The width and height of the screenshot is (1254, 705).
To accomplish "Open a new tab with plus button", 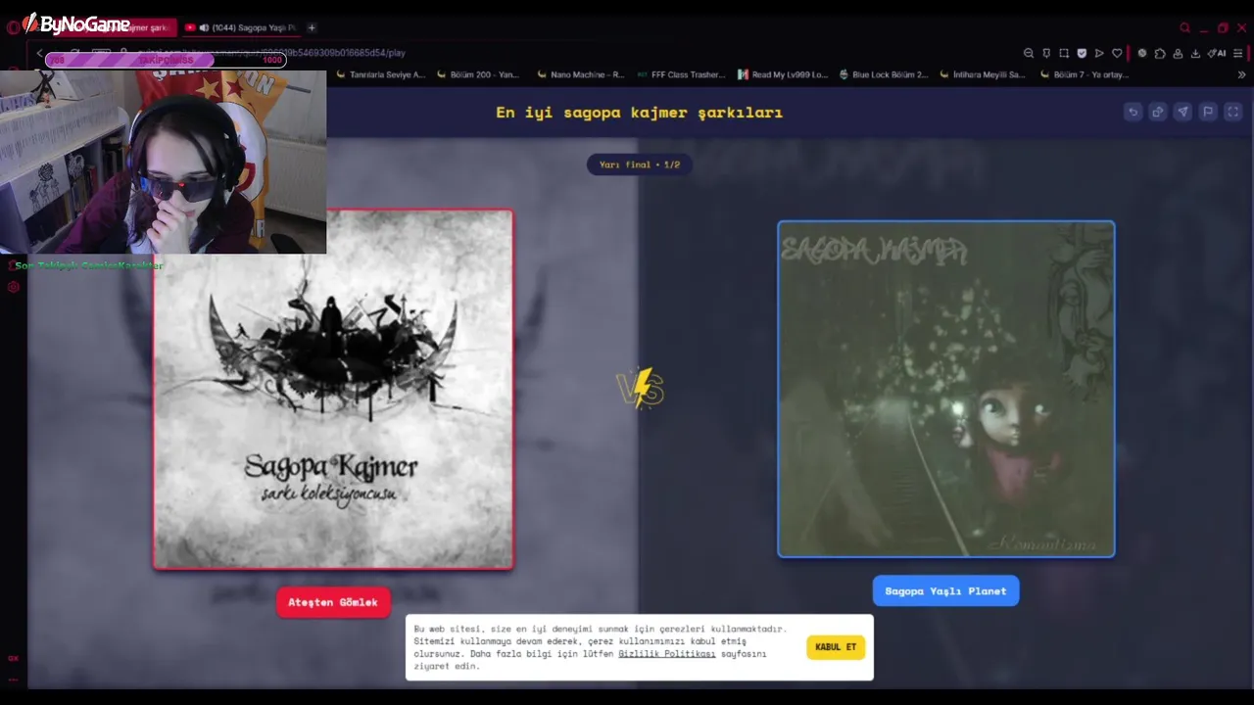I will pos(312,27).
